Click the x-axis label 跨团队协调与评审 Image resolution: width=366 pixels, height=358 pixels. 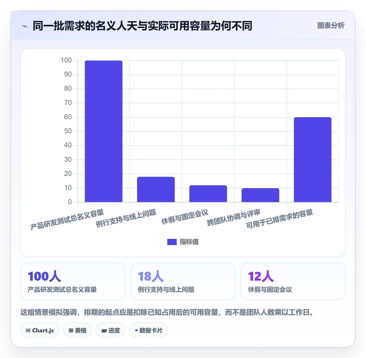coord(234,217)
